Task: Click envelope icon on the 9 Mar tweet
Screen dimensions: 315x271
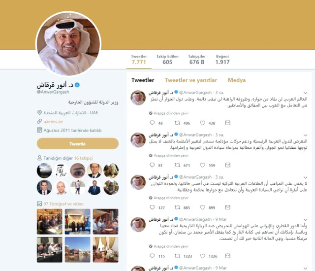Action: 227,256
